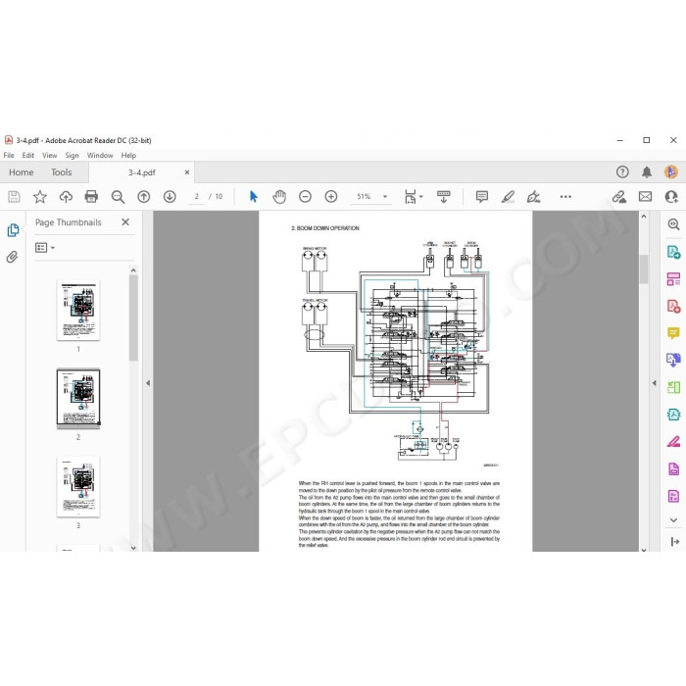Screen dimensions: 686x686
Task: Expand the right pane with bottom arrow
Action: click(674, 542)
